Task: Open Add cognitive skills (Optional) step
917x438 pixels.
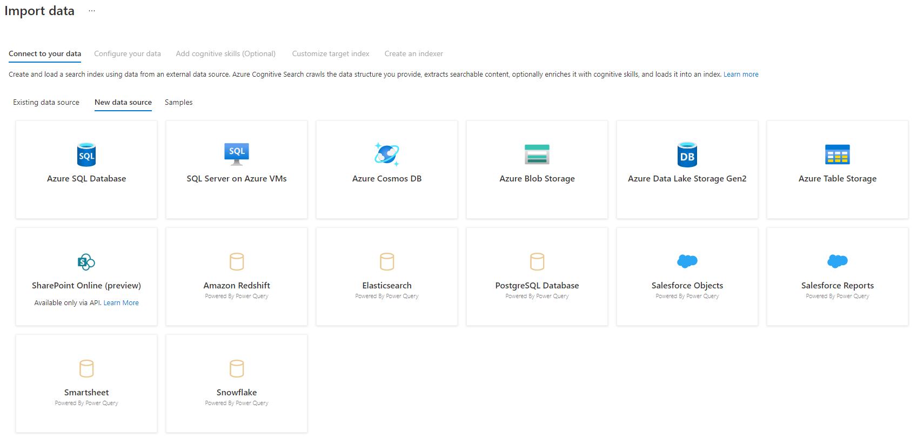Action: 226,53
